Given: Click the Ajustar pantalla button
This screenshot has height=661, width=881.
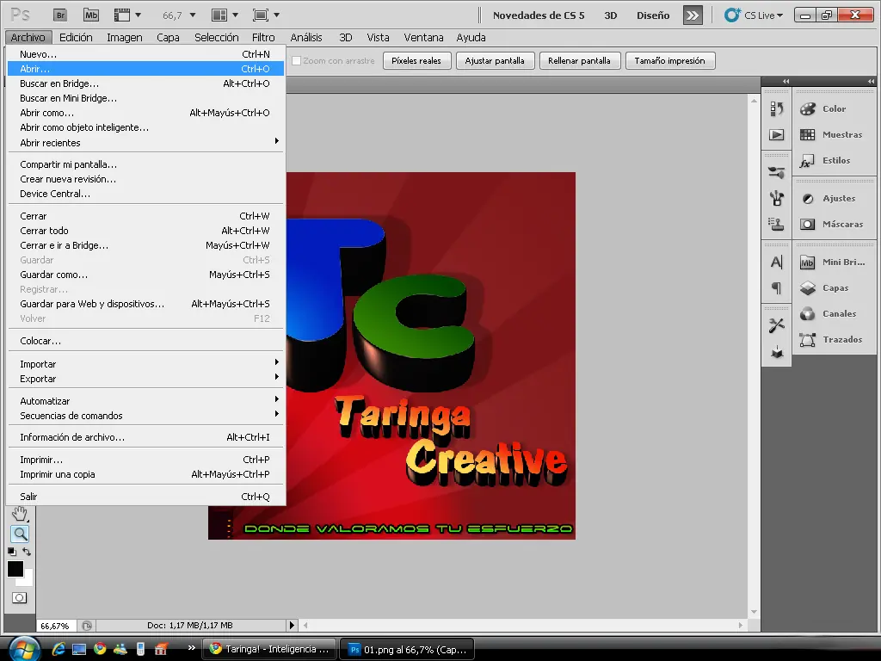Looking at the screenshot, I should pos(495,61).
